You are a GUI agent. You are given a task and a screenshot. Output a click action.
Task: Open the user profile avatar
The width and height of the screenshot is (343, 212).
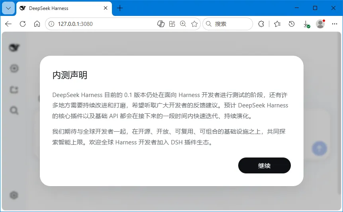click(320, 24)
